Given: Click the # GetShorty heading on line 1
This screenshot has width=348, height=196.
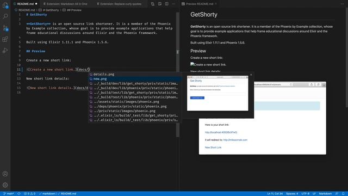Looking at the screenshot, I should (36, 15).
